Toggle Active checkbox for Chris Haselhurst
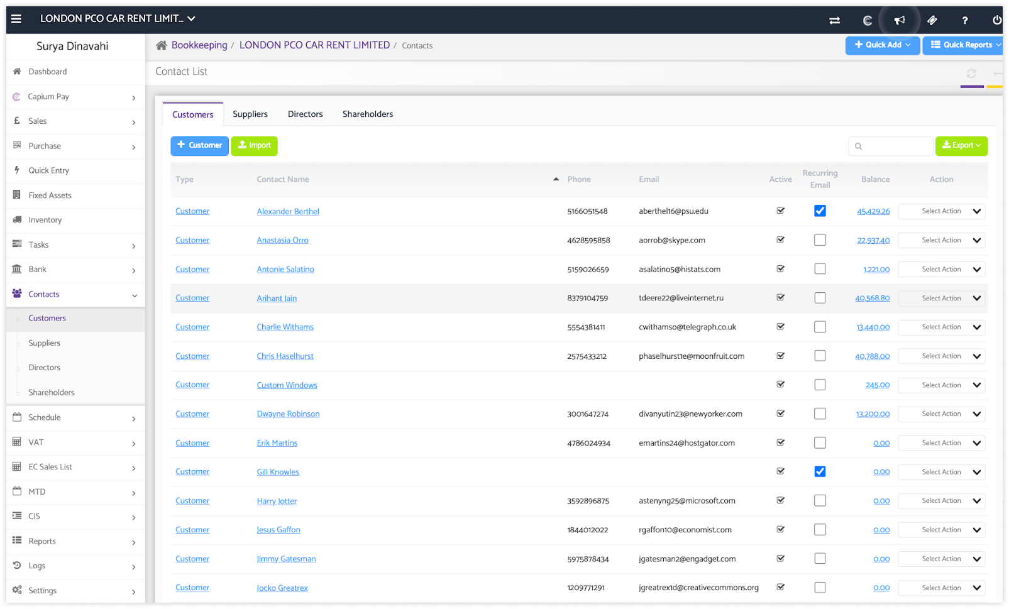The width and height of the screenshot is (1009, 609). [780, 356]
